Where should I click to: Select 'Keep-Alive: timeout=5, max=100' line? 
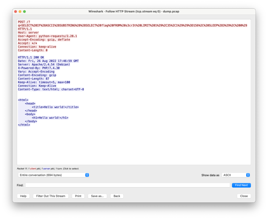coord(44,82)
